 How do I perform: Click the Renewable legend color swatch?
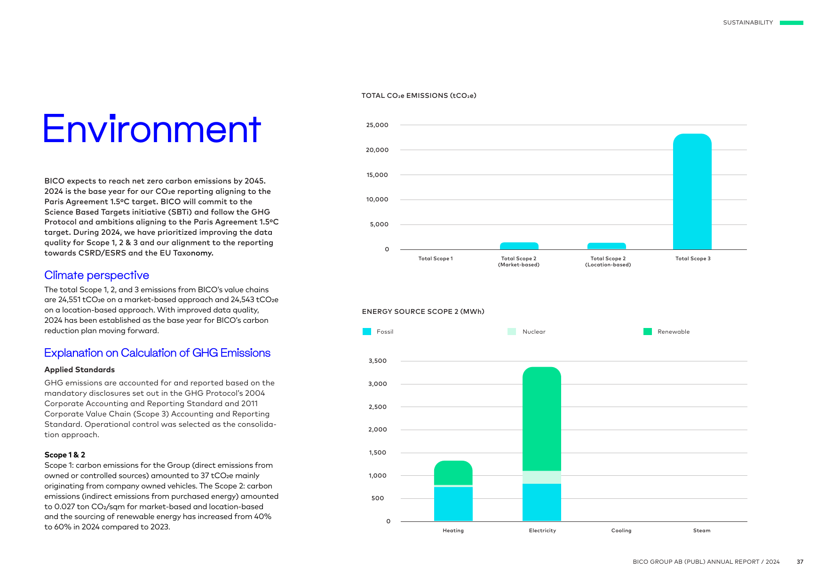point(648,332)
